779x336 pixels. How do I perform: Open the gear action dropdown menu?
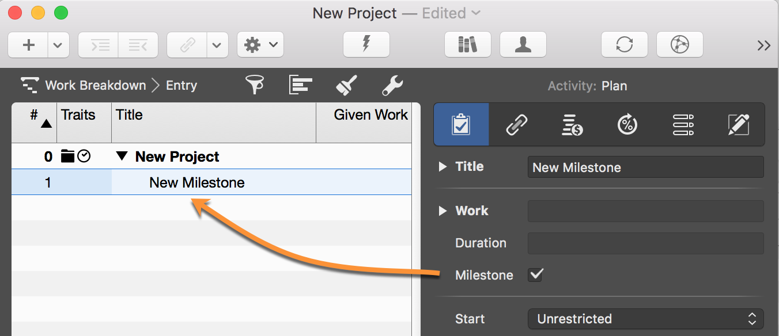pyautogui.click(x=260, y=45)
